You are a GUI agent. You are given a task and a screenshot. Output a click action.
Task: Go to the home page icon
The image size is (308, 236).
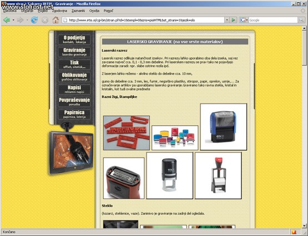[55, 20]
